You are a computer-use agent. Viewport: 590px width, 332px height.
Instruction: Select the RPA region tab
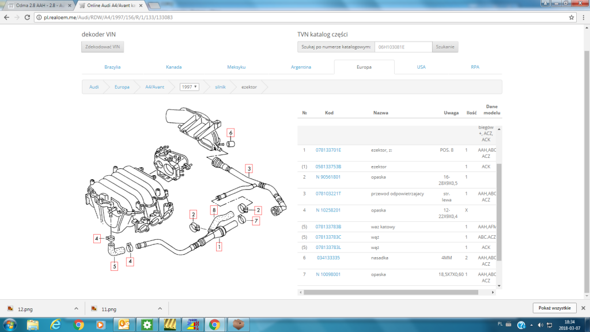pos(475,67)
